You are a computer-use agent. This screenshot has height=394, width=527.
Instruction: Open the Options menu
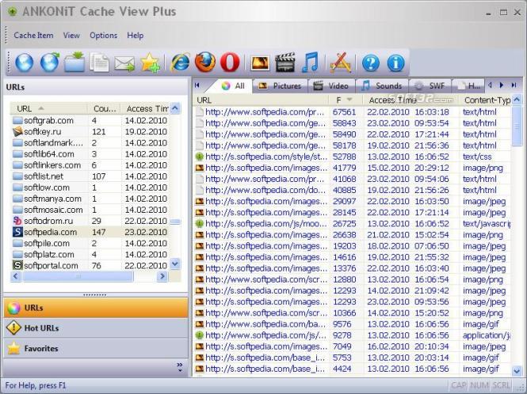[x=104, y=36]
